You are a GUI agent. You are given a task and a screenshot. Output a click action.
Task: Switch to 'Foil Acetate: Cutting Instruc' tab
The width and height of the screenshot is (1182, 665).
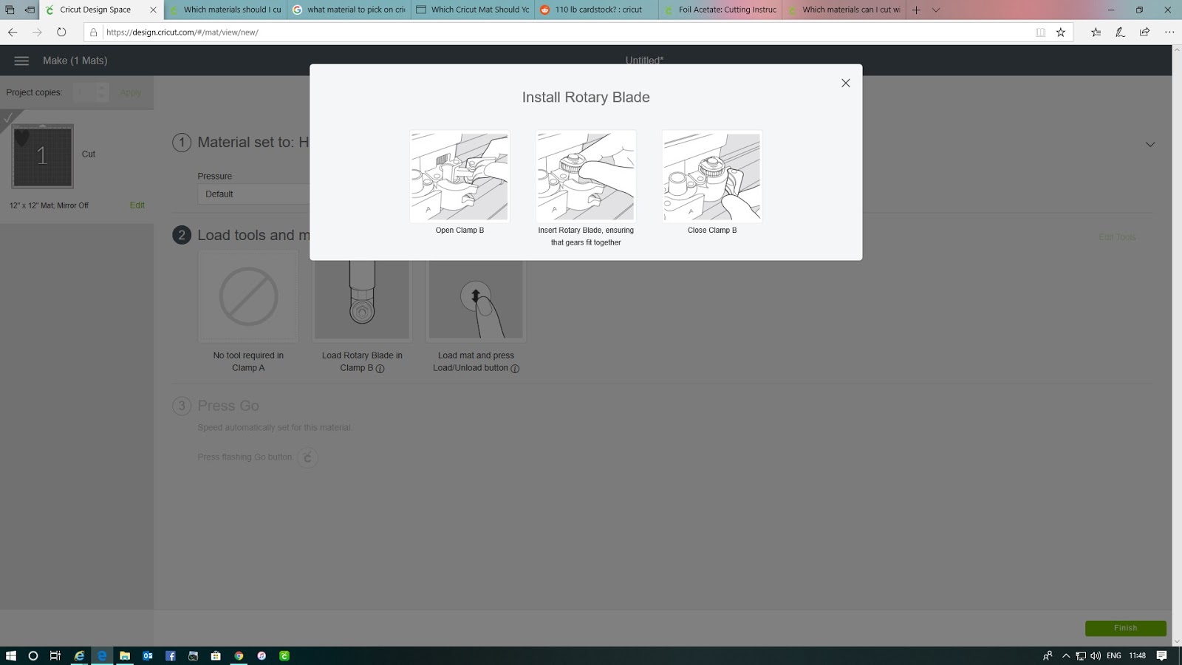point(720,10)
